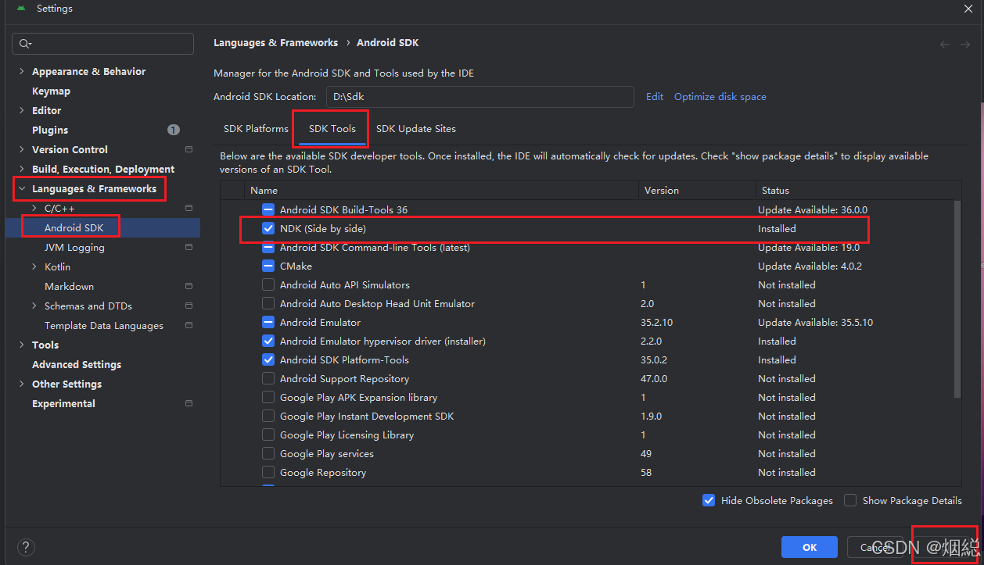This screenshot has height=565, width=984.
Task: Click Languages & Frameworks breadcrumb
Action: click(x=276, y=43)
